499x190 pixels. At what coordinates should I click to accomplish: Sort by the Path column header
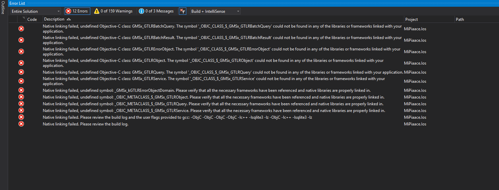(460, 20)
